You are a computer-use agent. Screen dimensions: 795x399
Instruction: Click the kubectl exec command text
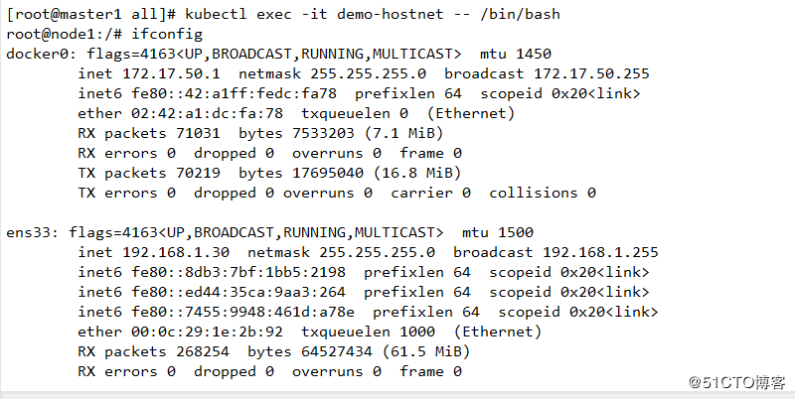point(373,14)
